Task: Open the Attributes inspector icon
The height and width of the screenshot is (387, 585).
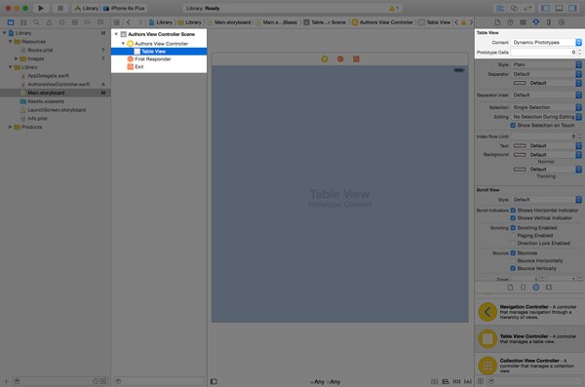Action: click(x=535, y=22)
